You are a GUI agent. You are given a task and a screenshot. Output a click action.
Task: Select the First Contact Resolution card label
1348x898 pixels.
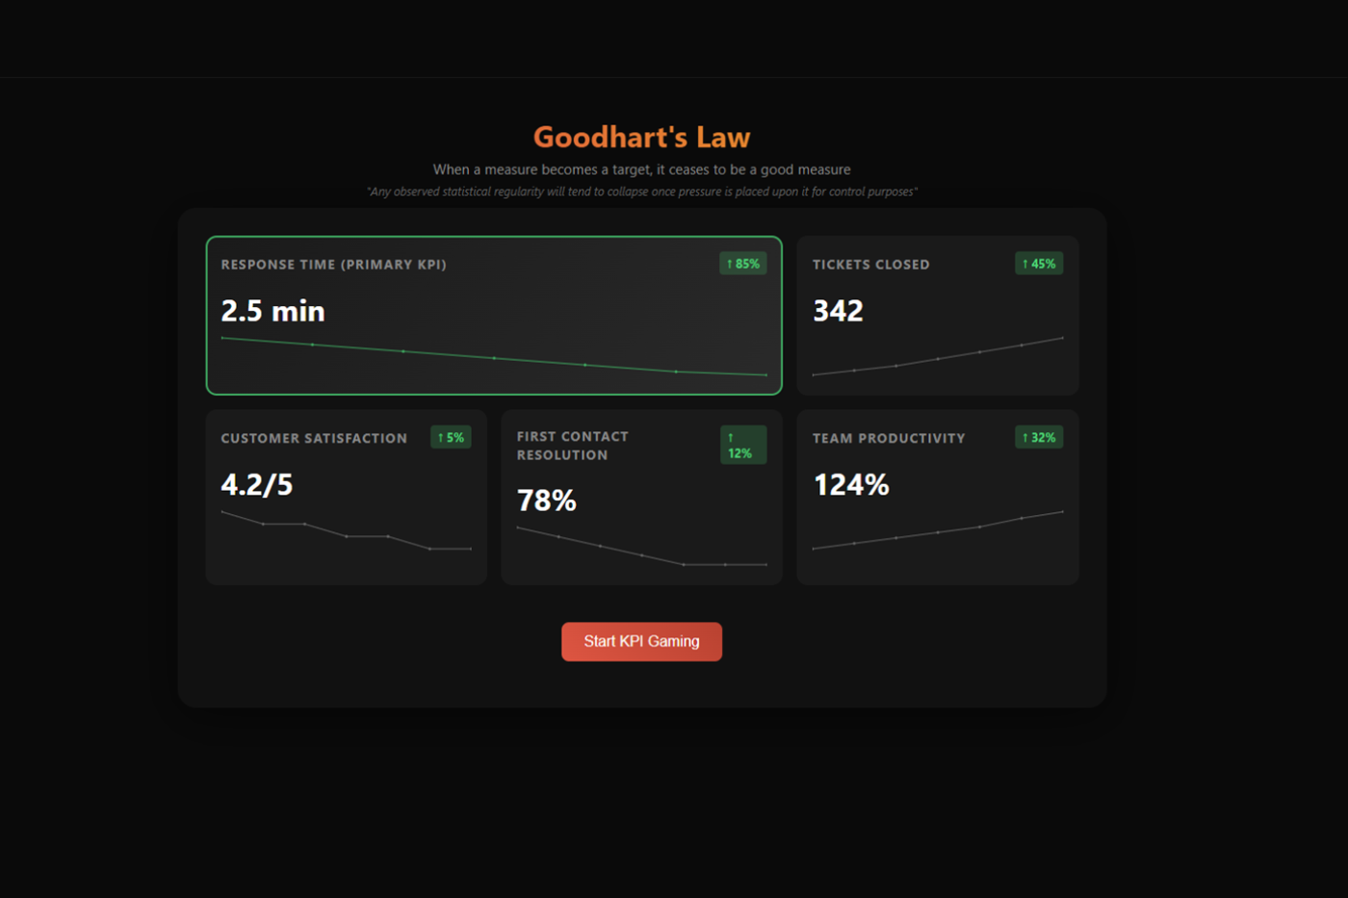point(572,446)
